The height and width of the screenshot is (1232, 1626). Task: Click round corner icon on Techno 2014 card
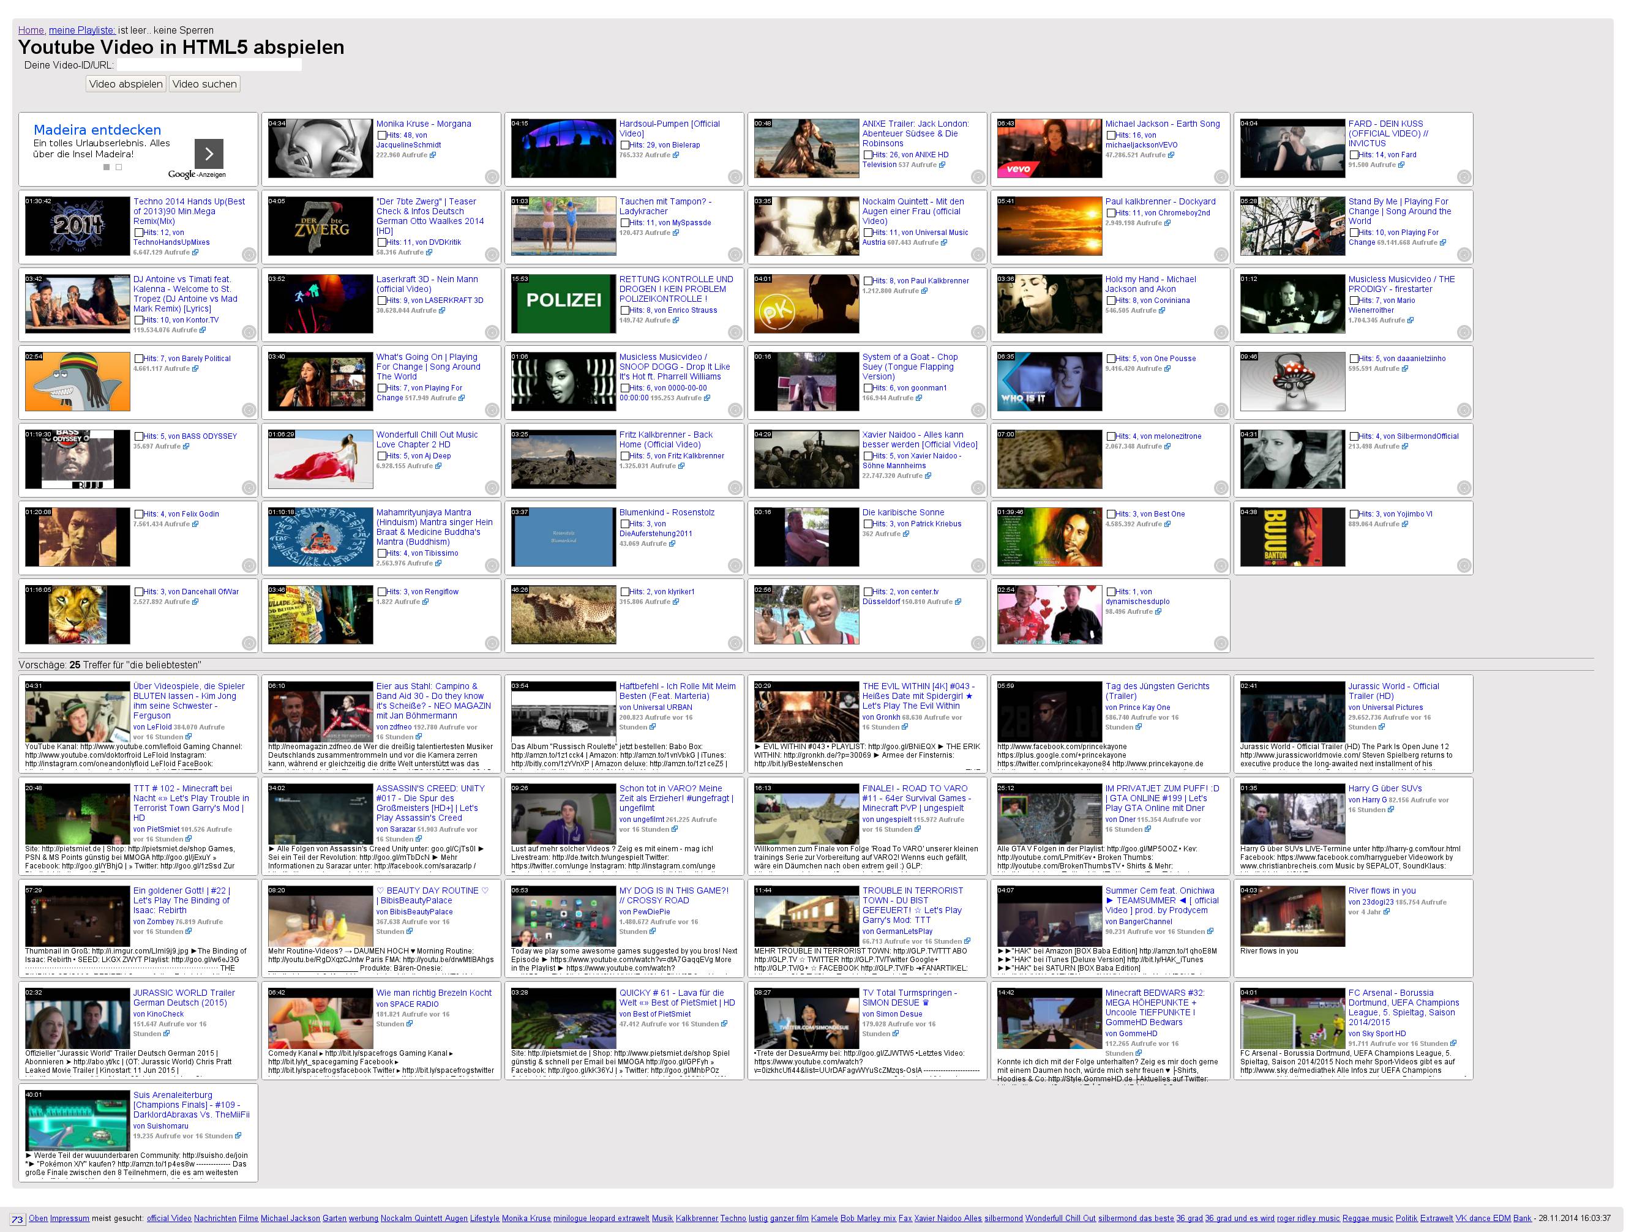point(249,255)
